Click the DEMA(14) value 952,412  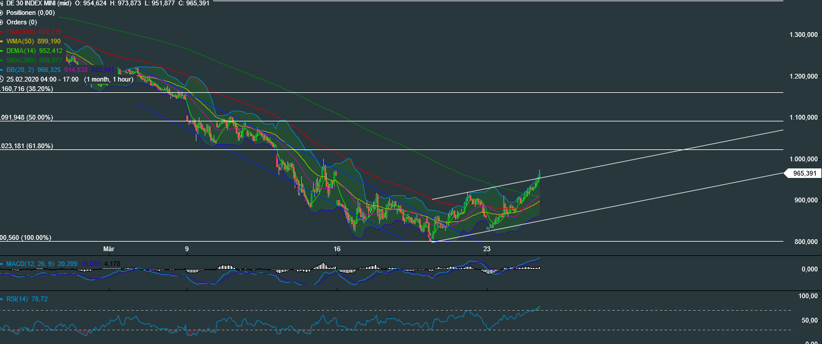pos(51,51)
